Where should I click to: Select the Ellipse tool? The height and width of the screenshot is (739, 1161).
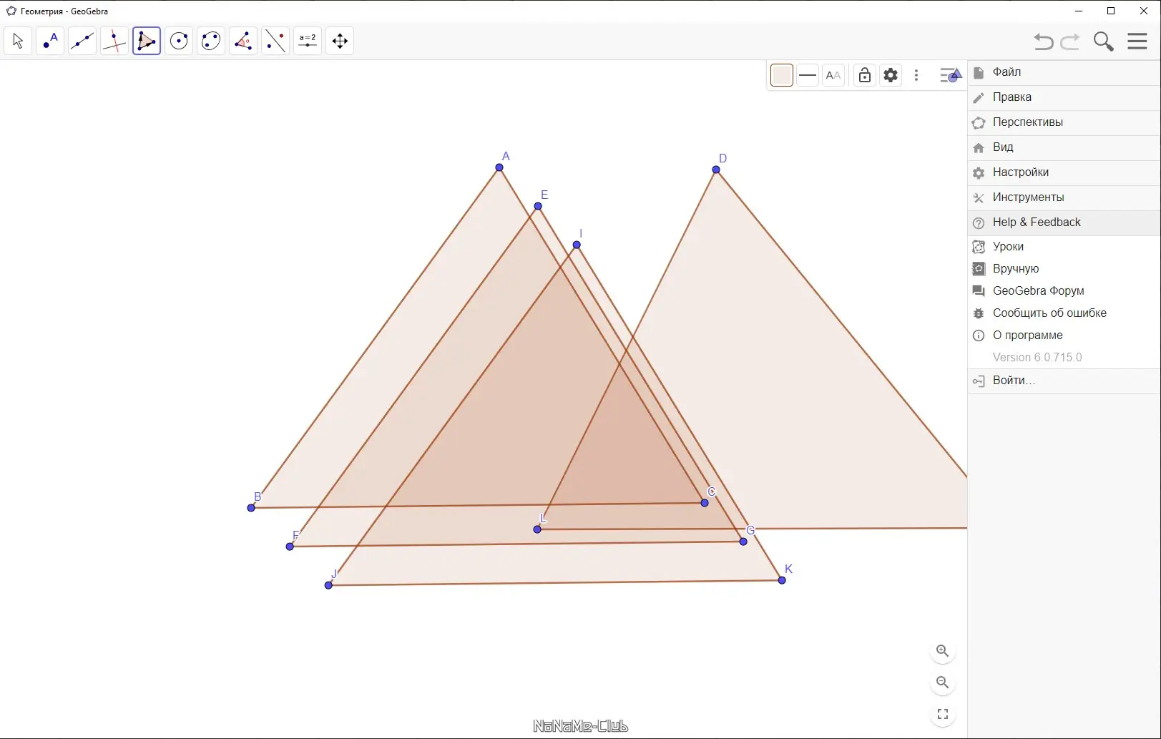pyautogui.click(x=211, y=41)
